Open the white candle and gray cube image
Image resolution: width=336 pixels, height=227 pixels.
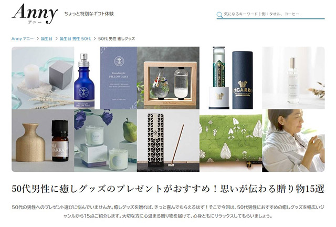tap(43, 78)
